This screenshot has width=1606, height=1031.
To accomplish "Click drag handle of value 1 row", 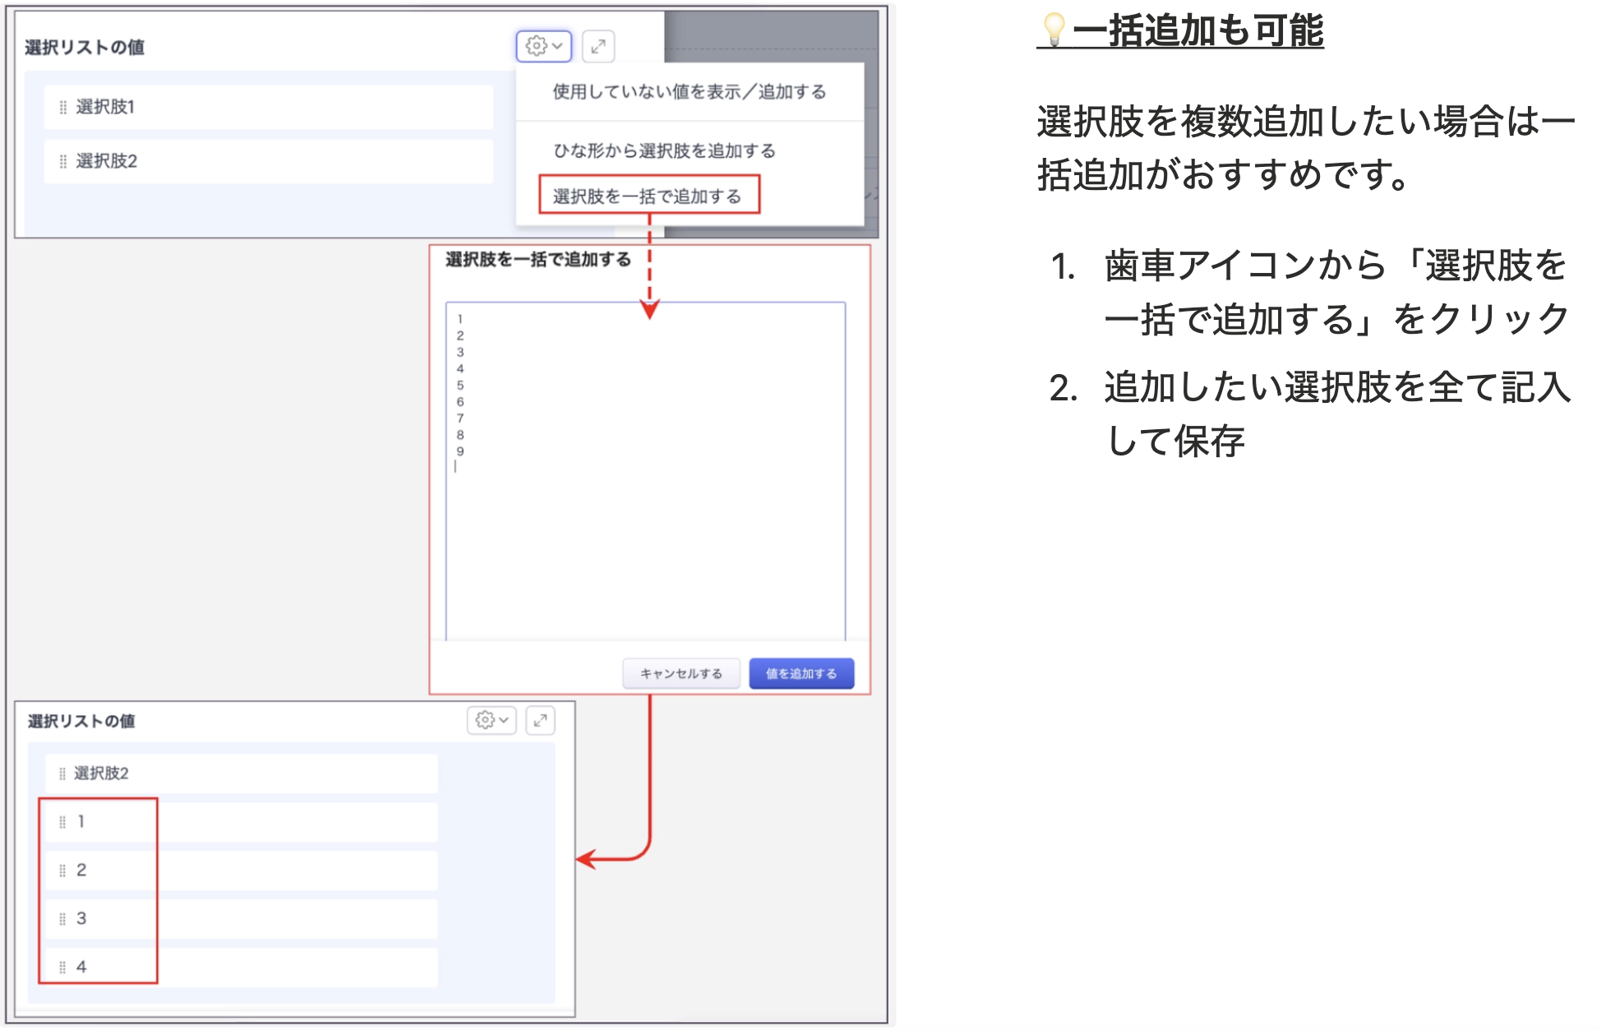I will point(62,822).
